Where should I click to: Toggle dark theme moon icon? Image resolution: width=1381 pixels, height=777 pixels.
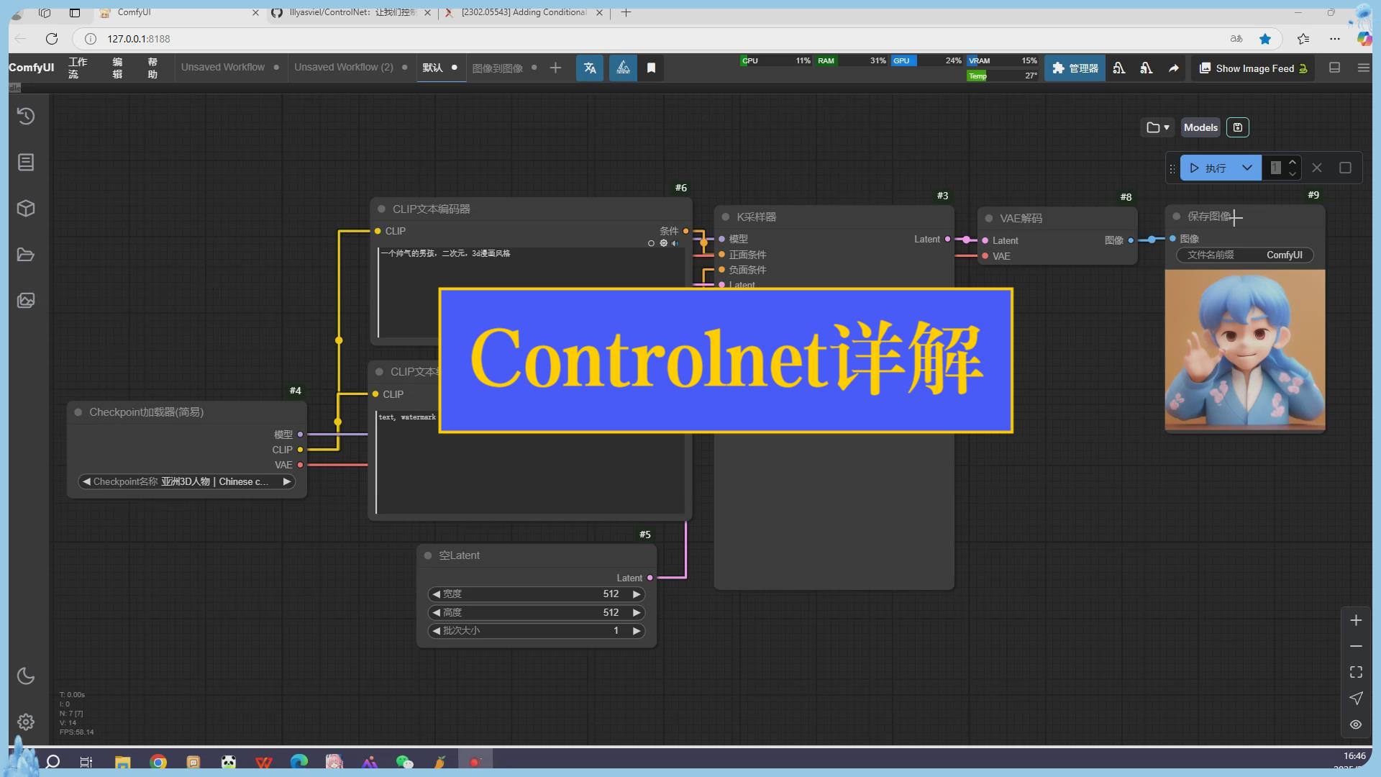(26, 676)
